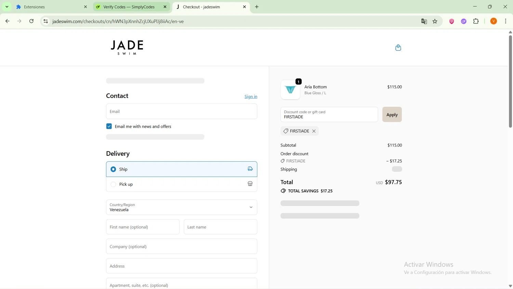Click the discount tag icon next to TOTAL SAVINGS
The width and height of the screenshot is (513, 289).
point(283,191)
